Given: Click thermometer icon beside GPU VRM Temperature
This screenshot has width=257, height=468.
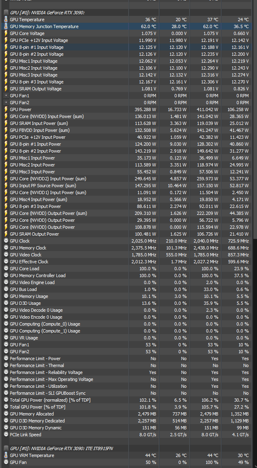Looking at the screenshot, I should click(x=6, y=455).
